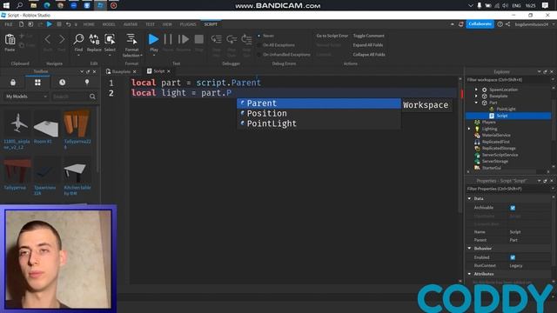Click the Step Out debugger icon

[246, 39]
